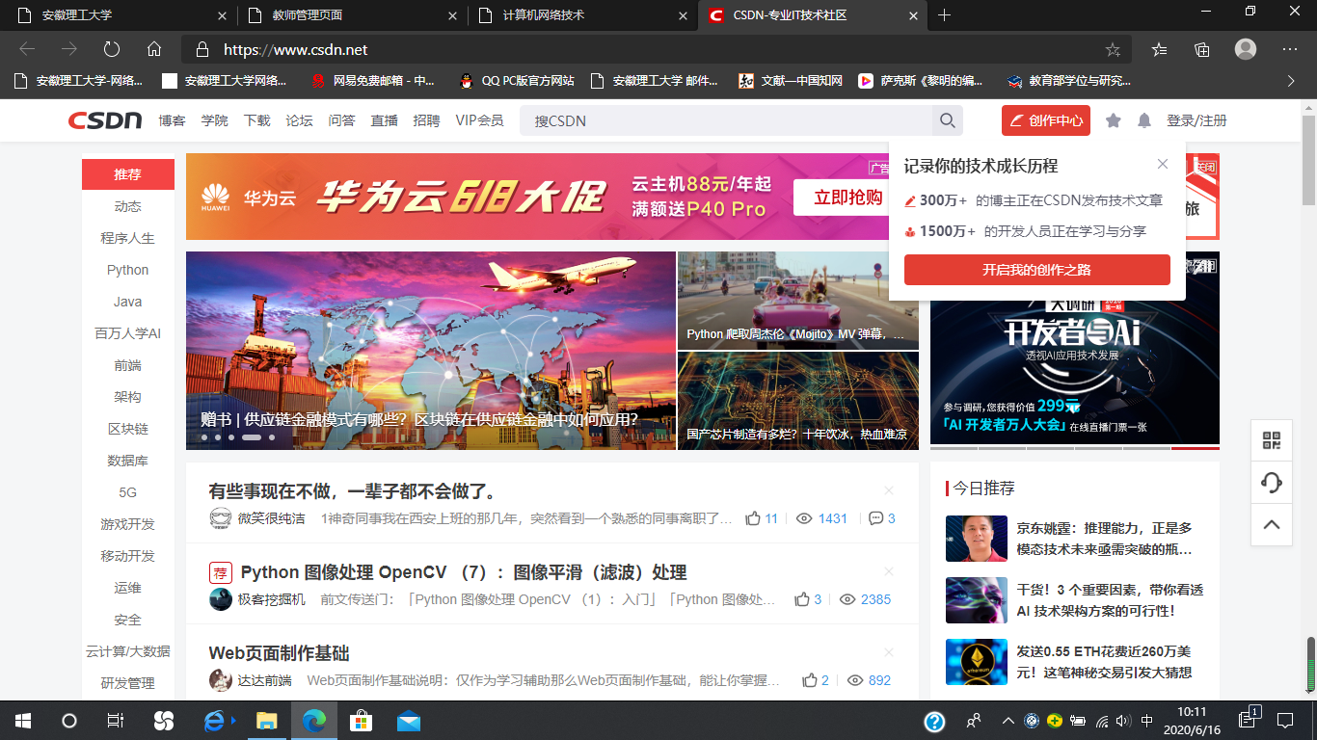Click the view count eye icon showing 1431
This screenshot has width=1317, height=740.
tap(804, 518)
